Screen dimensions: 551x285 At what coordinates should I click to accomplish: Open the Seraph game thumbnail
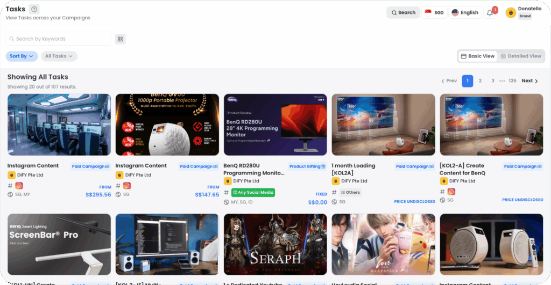[275, 244]
